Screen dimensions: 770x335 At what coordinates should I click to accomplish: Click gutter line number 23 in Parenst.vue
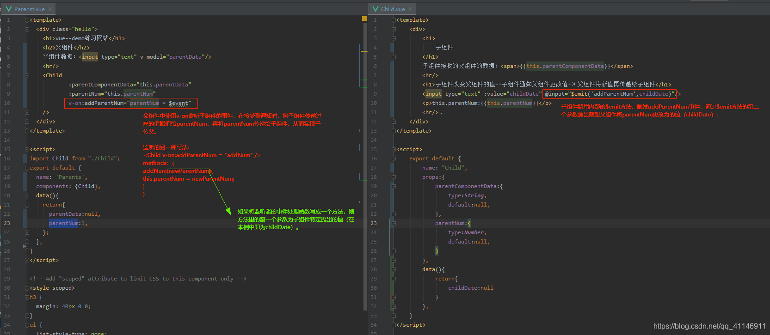coord(7,223)
